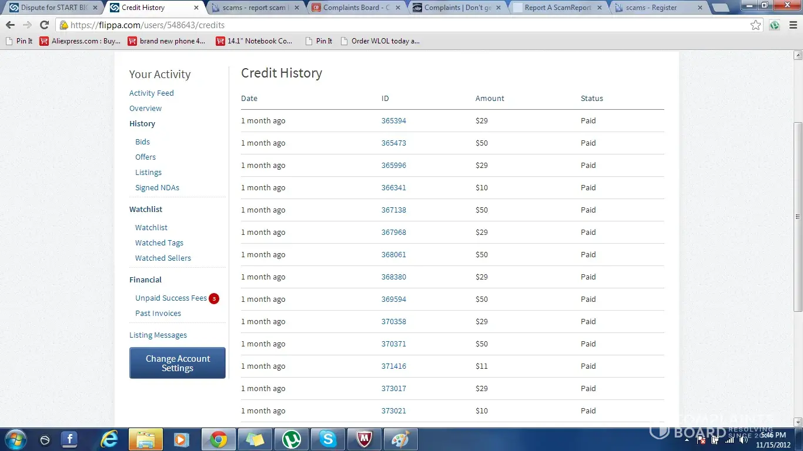Open the Order WLOL today bookmark
This screenshot has width=803, height=451.
[x=380, y=41]
